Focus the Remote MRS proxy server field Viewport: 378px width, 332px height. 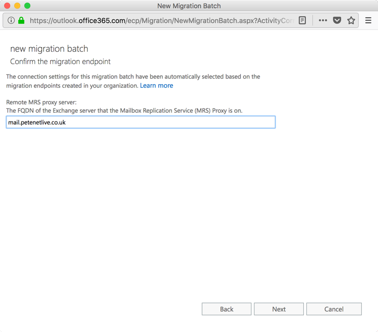[x=141, y=122]
